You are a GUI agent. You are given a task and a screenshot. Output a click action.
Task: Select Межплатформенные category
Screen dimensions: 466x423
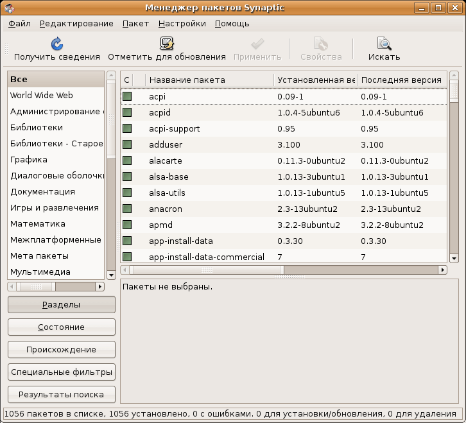coord(56,240)
